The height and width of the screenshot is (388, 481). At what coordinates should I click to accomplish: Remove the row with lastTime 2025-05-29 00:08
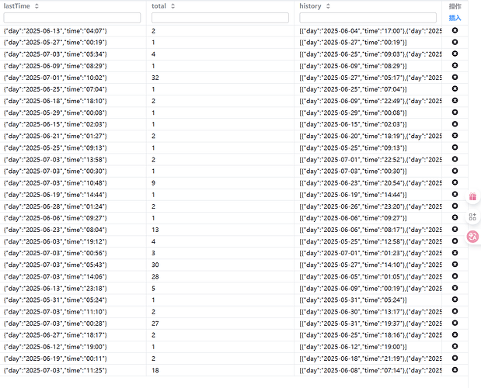(x=455, y=113)
